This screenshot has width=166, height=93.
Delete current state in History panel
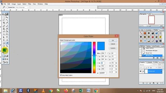pyautogui.click(x=161, y=58)
